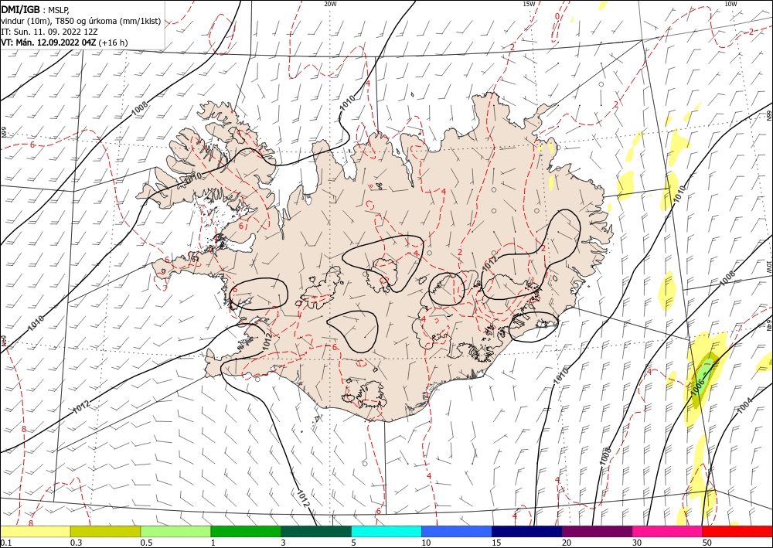The image size is (773, 548).
Task: Click the '0.3' legend value
Action: (76, 543)
